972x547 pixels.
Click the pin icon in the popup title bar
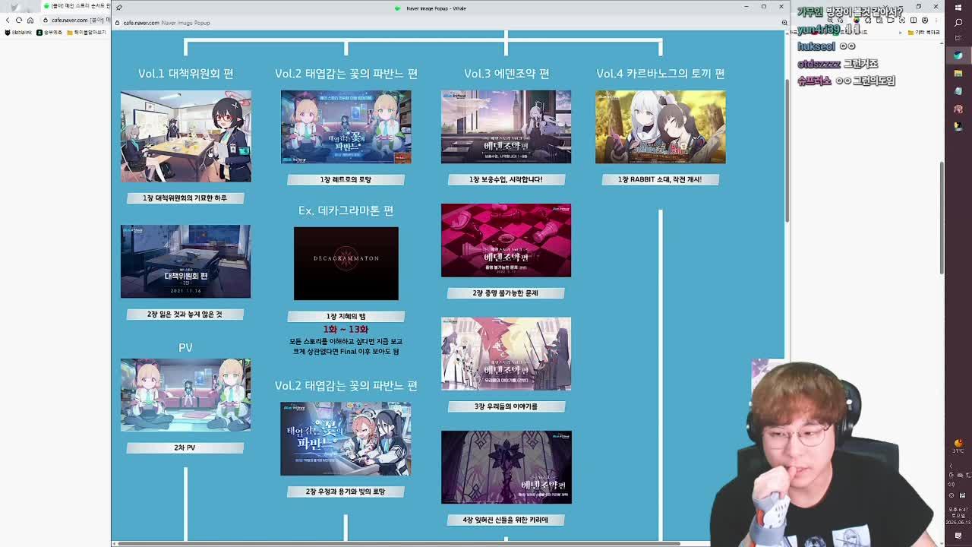119,8
